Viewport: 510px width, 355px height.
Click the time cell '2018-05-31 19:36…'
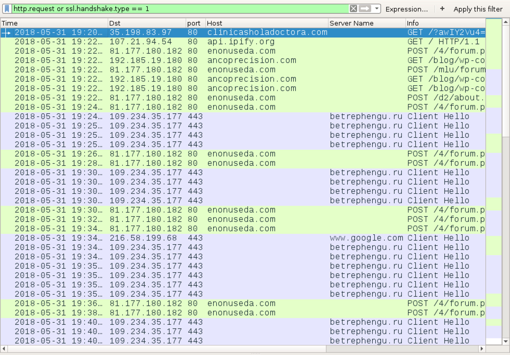58,304
